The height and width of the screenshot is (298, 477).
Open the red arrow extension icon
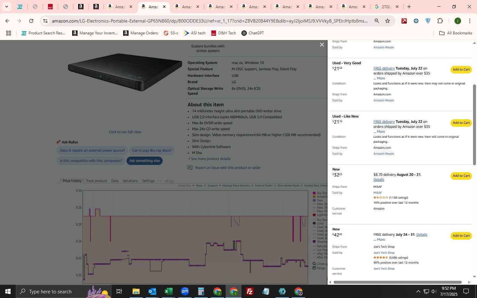(404, 21)
